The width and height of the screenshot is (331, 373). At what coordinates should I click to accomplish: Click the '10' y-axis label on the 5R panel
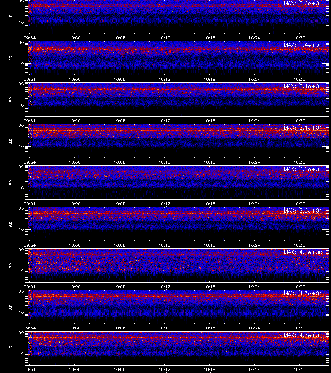[x=21, y=188]
